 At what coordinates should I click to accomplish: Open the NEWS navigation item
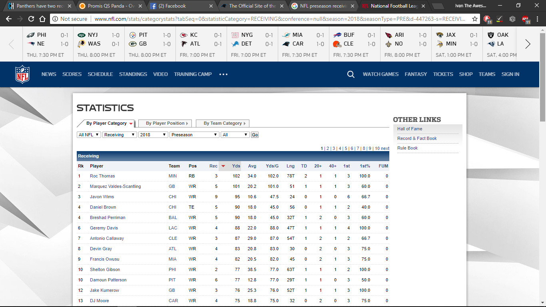(49, 74)
